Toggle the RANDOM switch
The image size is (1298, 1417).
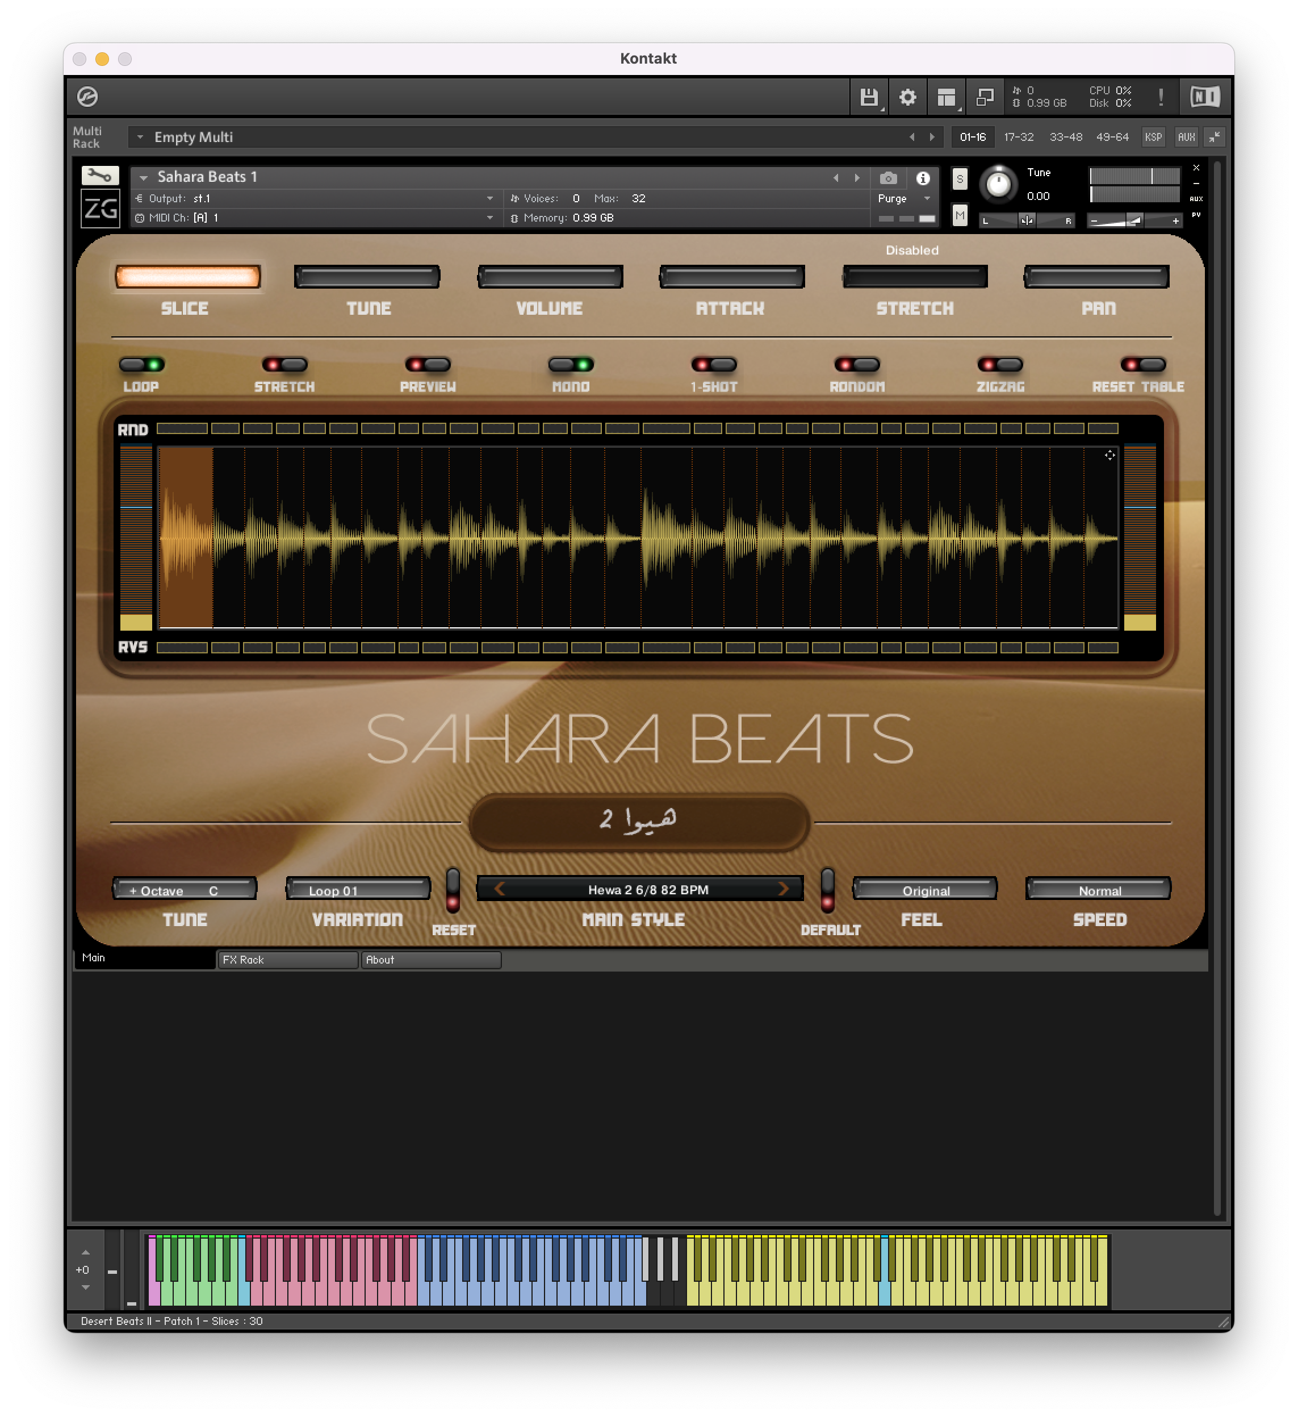pyautogui.click(x=857, y=365)
